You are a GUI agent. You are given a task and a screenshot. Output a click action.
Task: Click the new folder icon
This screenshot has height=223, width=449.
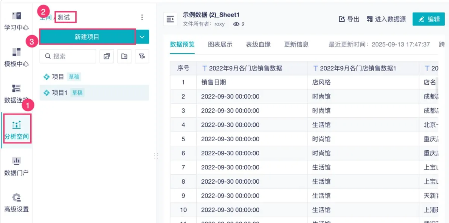124,56
